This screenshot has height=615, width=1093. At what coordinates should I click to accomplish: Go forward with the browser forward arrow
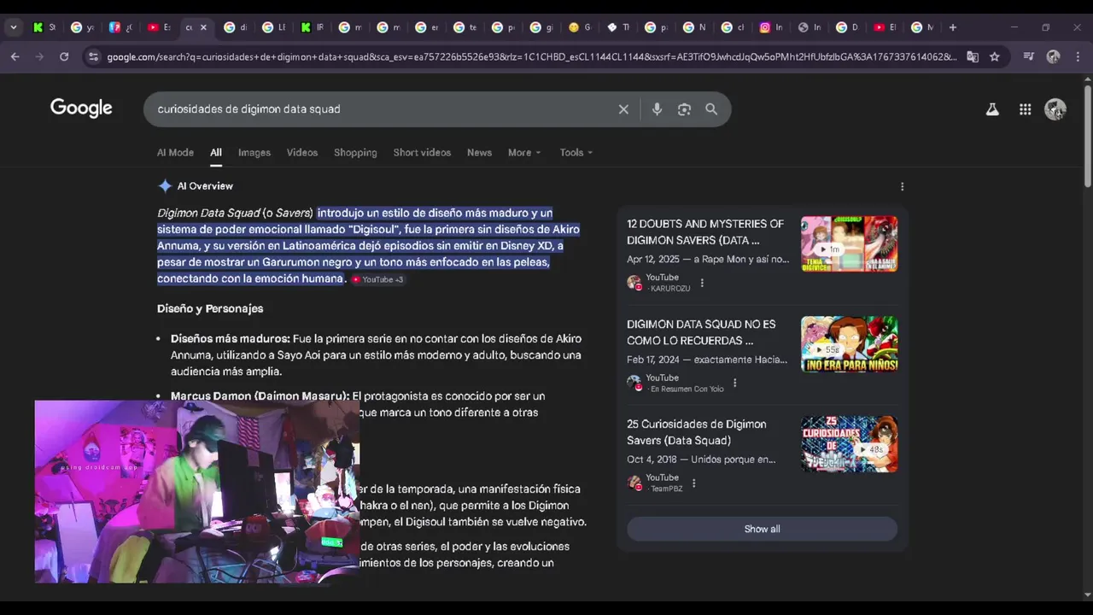point(39,56)
